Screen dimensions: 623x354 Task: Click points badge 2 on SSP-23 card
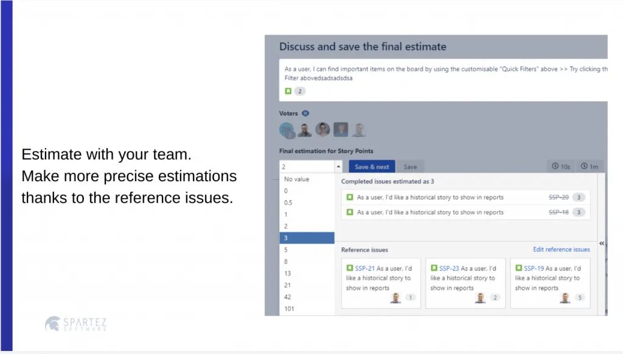(495, 297)
